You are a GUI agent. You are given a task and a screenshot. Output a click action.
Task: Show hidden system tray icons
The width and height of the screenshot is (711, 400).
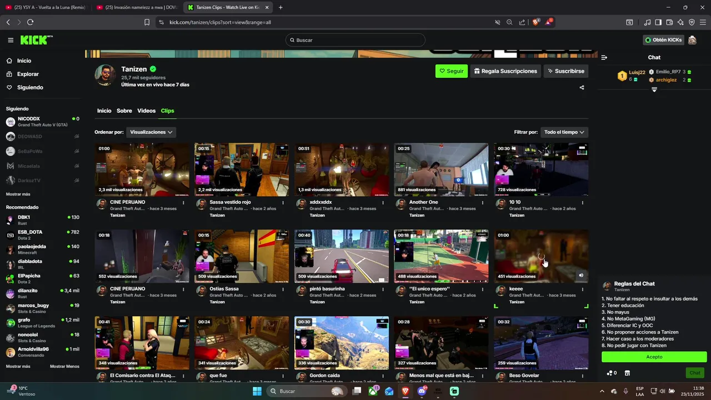(602, 391)
